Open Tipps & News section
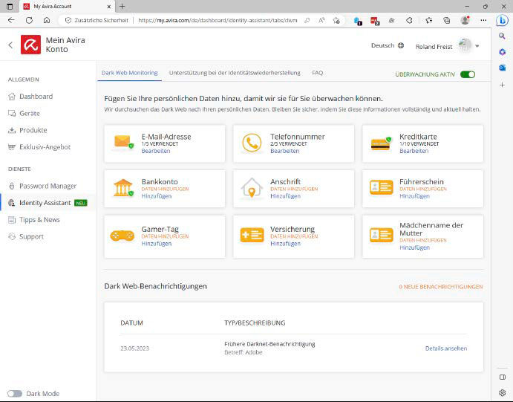This screenshot has width=513, height=402. tap(39, 220)
